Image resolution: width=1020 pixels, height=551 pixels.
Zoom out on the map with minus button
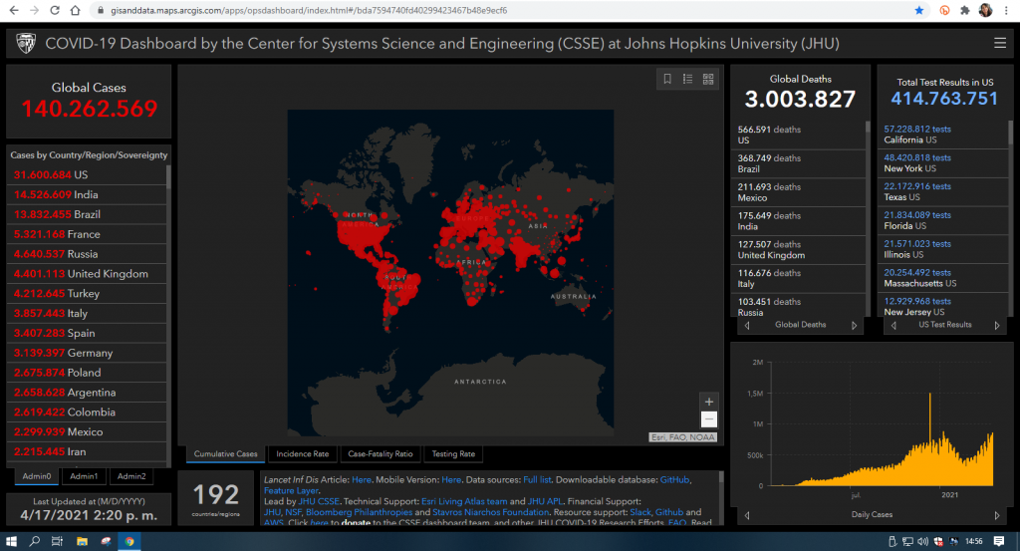tap(708, 419)
